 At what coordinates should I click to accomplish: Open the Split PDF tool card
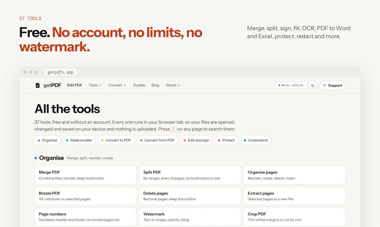coord(190,175)
